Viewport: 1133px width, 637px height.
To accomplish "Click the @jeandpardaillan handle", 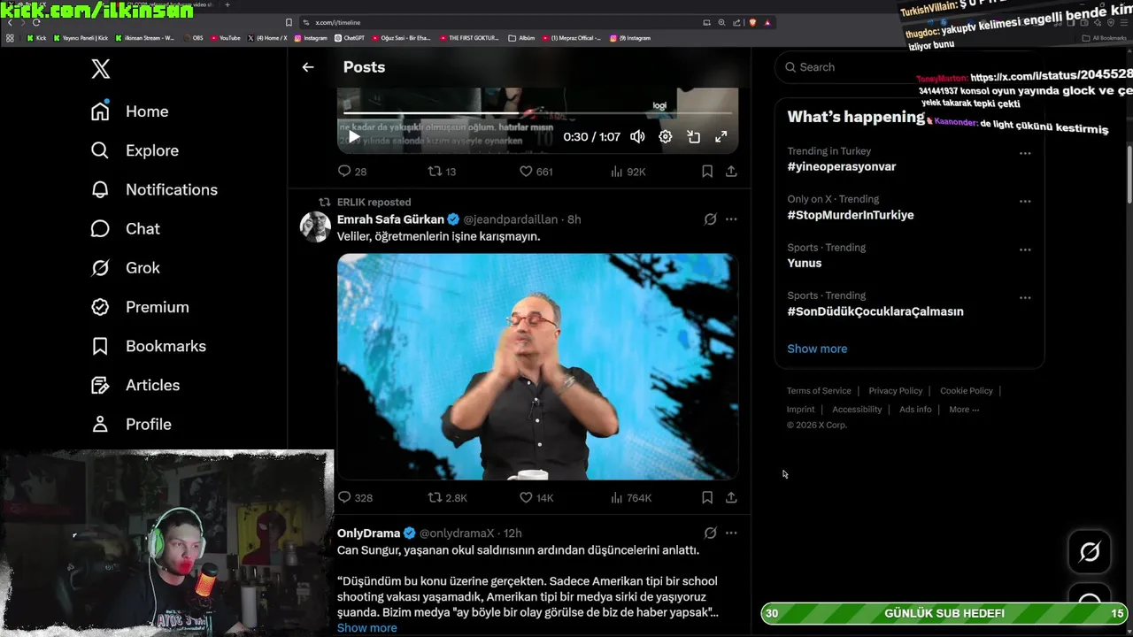I will pos(511,219).
